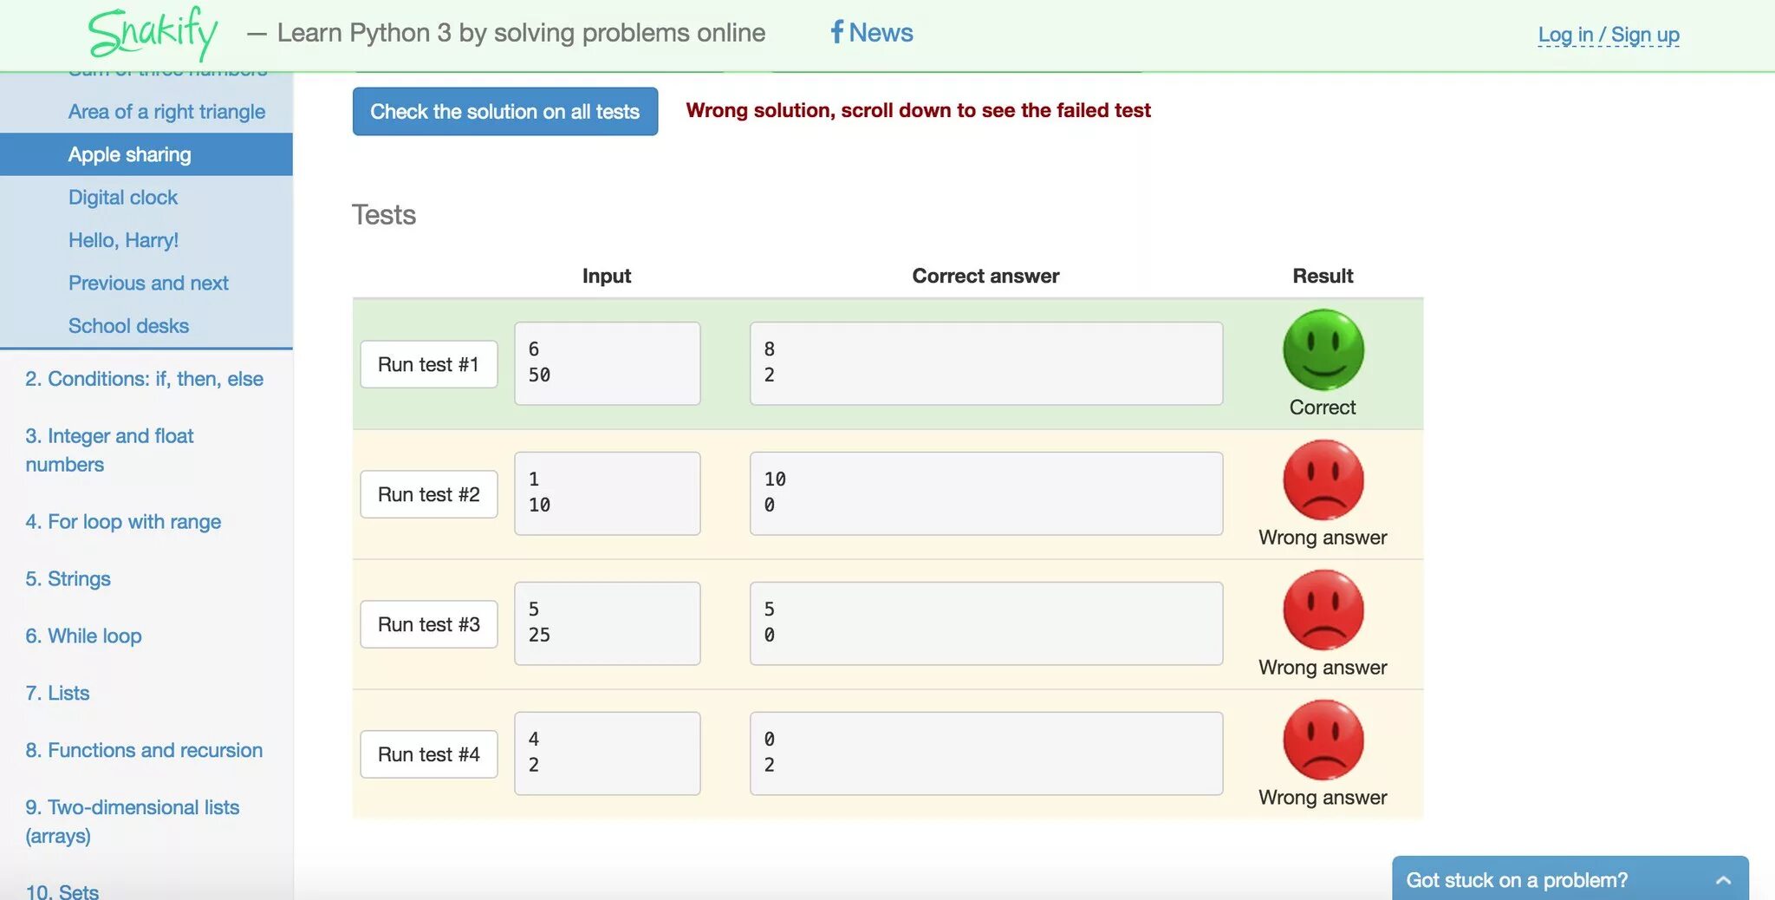Open the 'Log in / Sign up' link
Viewport: 1775px width, 900px height.
1608,35
